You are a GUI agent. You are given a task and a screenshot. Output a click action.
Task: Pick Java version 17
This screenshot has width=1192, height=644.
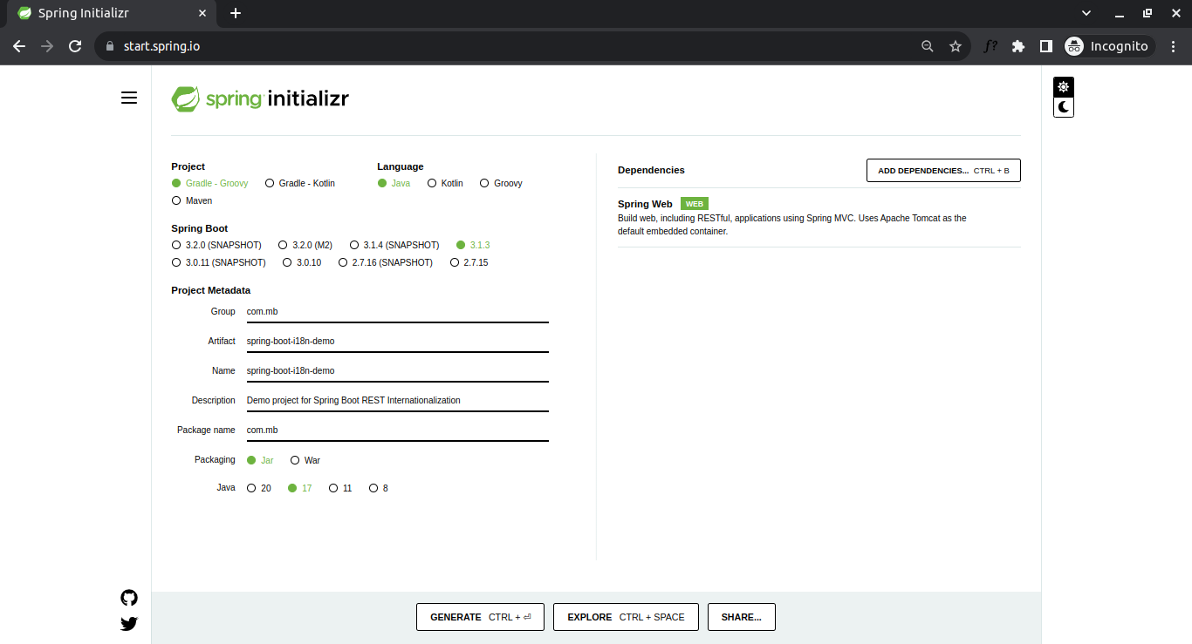point(299,489)
